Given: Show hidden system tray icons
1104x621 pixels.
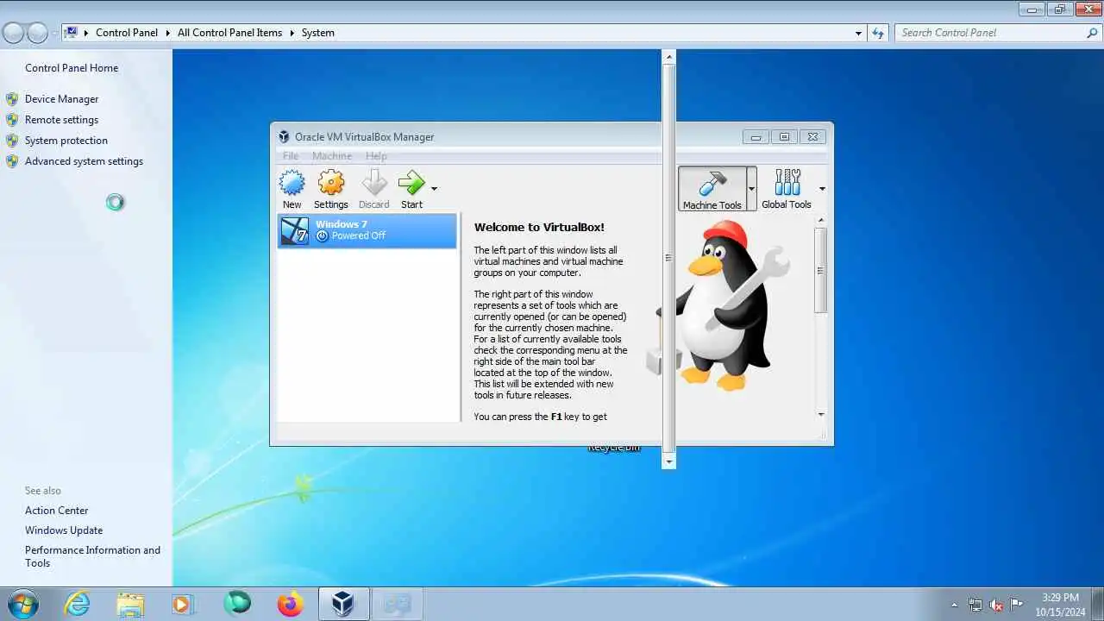Looking at the screenshot, I should click(x=954, y=605).
